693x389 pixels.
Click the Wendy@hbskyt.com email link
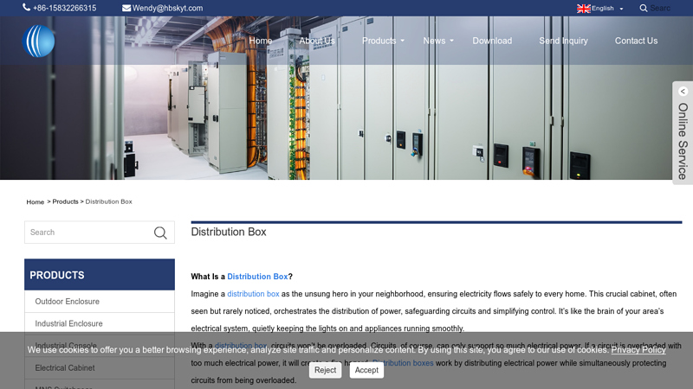(x=167, y=8)
